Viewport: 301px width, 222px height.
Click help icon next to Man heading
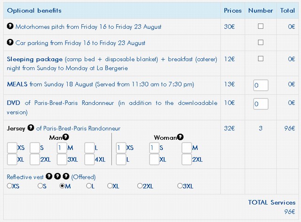tap(65, 137)
